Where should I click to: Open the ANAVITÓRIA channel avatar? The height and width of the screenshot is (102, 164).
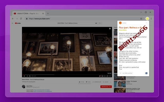tap(24, 87)
